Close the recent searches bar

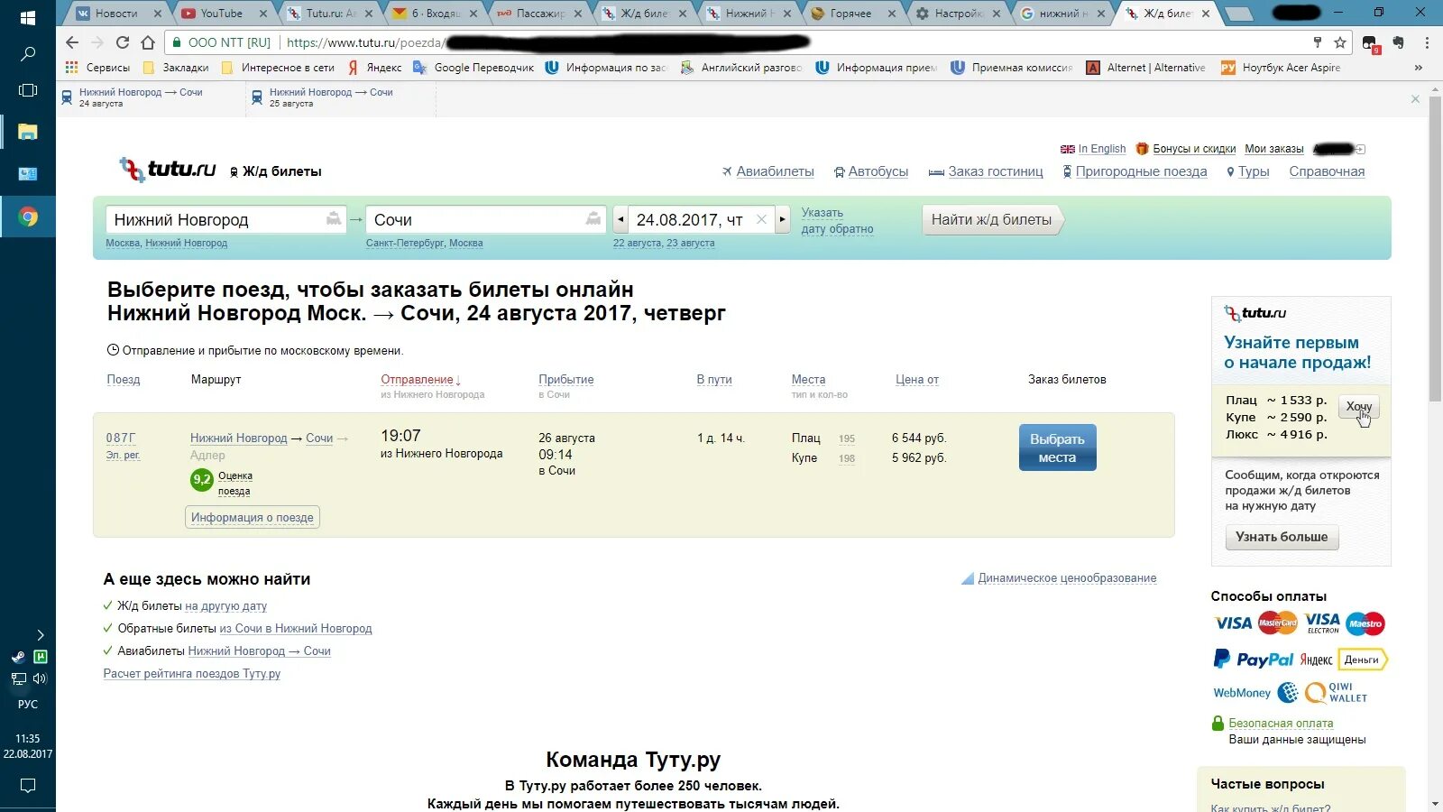tap(1415, 99)
